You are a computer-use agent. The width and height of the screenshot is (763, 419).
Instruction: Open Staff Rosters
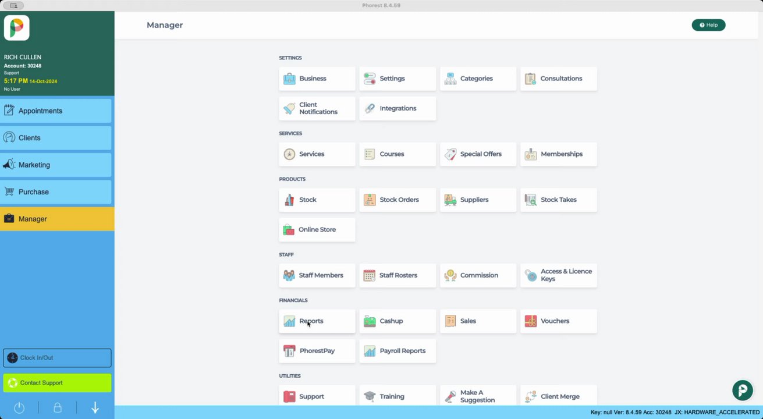click(x=398, y=275)
